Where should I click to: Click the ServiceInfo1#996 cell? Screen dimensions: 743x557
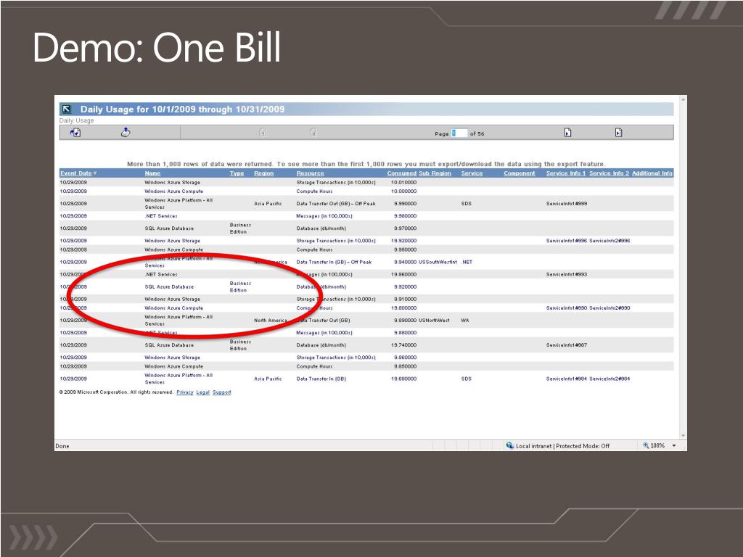[566, 241]
